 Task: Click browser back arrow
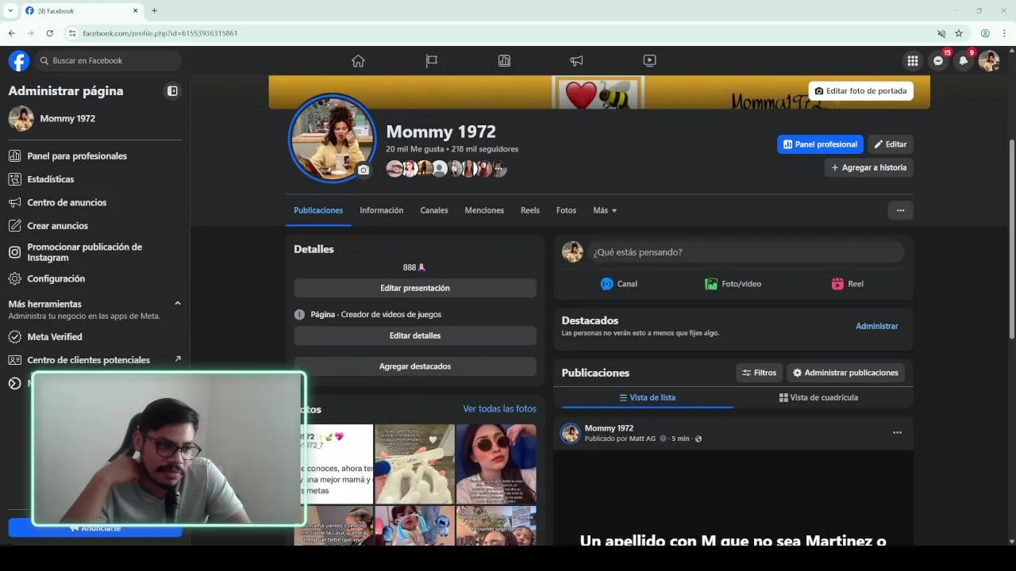pos(11,33)
